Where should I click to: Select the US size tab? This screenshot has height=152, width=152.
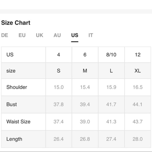click(75, 35)
